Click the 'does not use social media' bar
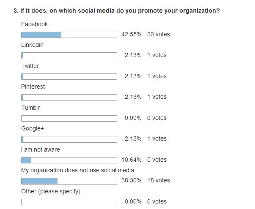 (x=69, y=181)
